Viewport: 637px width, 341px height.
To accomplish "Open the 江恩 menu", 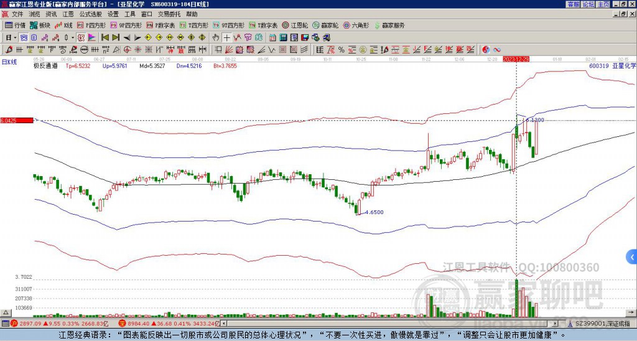I will click(68, 14).
